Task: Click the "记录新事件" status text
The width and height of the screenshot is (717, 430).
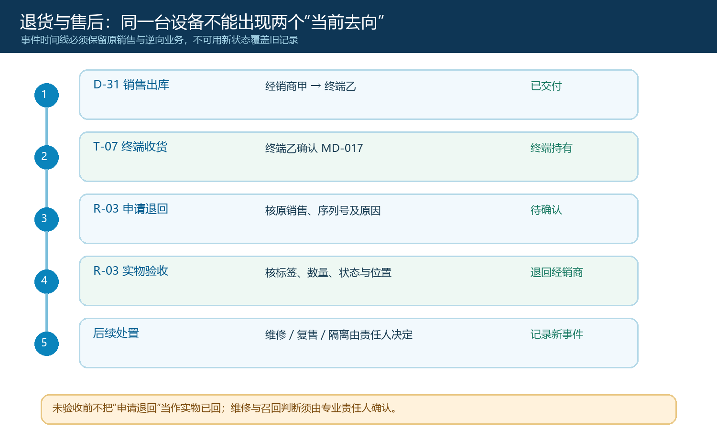Action: (557, 334)
